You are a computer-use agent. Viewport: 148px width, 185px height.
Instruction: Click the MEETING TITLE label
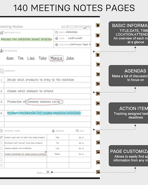tap(12, 33)
